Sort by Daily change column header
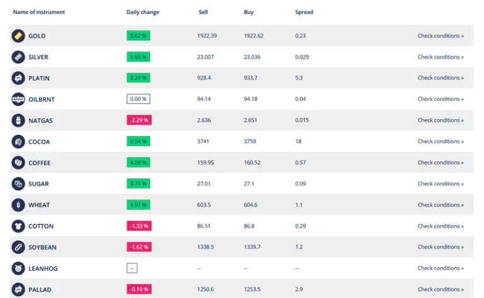The image size is (484, 298). [x=143, y=12]
